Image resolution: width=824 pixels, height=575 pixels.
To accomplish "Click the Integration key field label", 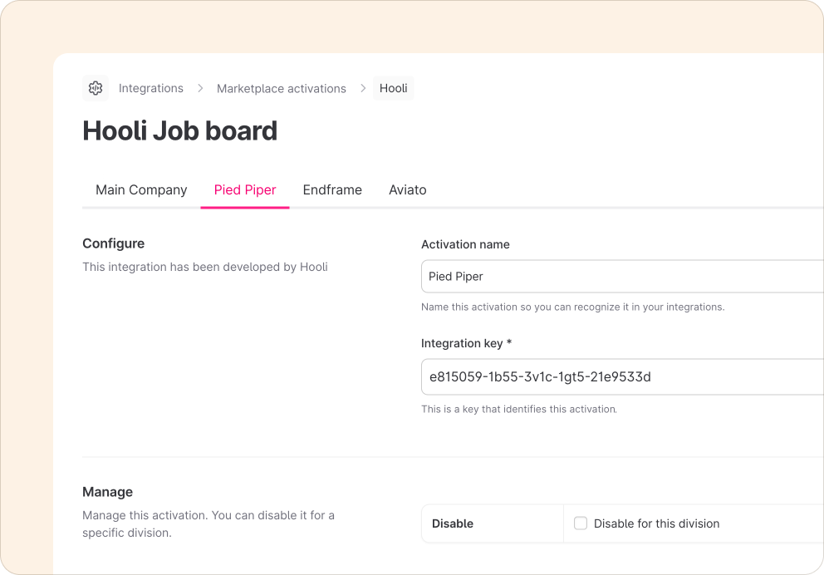I will pos(466,343).
